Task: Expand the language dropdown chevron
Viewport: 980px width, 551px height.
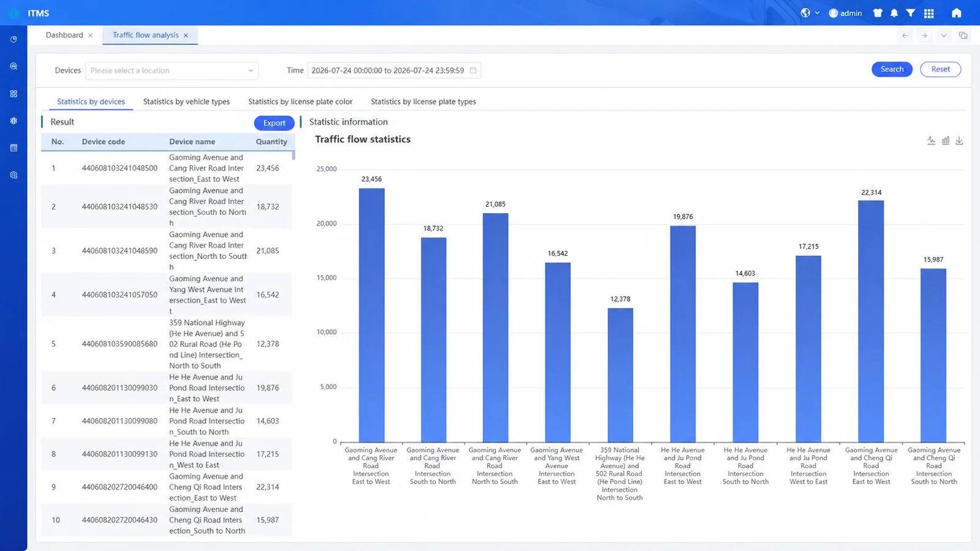Action: coord(817,13)
